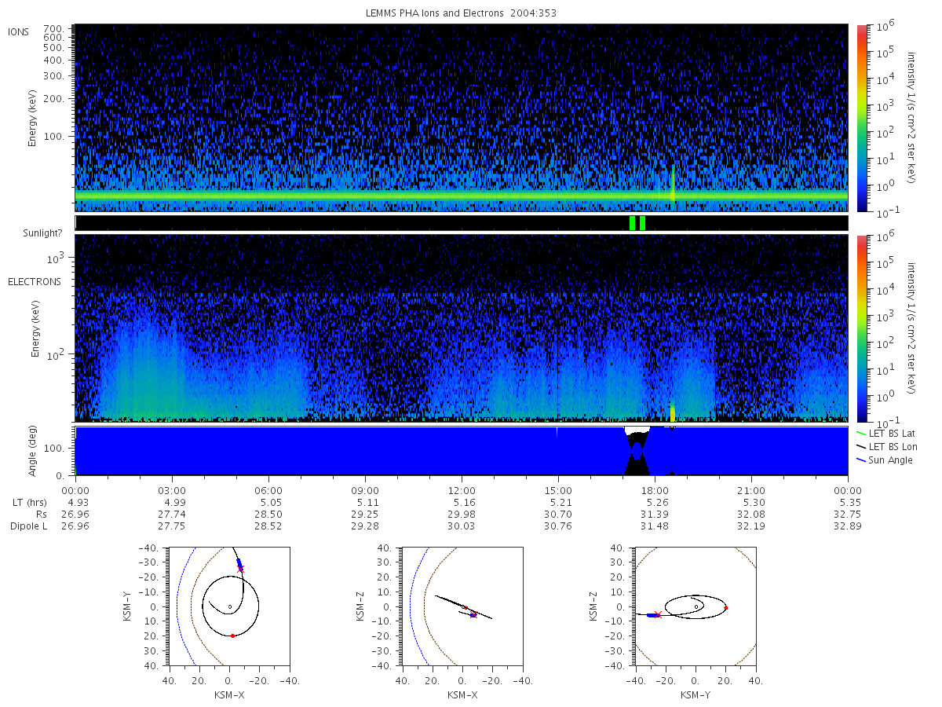Click the Sunlight? label
Image resolution: width=942 pixels, height=707 pixels.
tap(43, 233)
